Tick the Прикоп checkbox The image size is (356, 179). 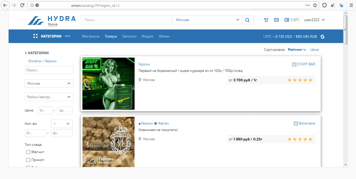coord(28,160)
